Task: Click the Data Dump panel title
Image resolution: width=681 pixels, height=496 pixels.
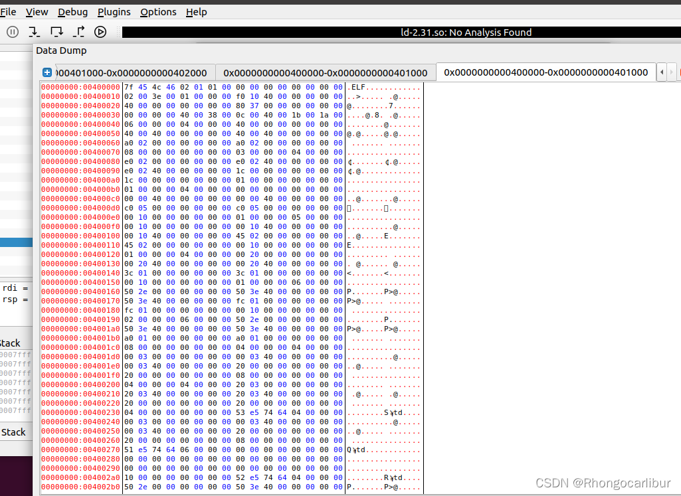Action: [x=61, y=50]
